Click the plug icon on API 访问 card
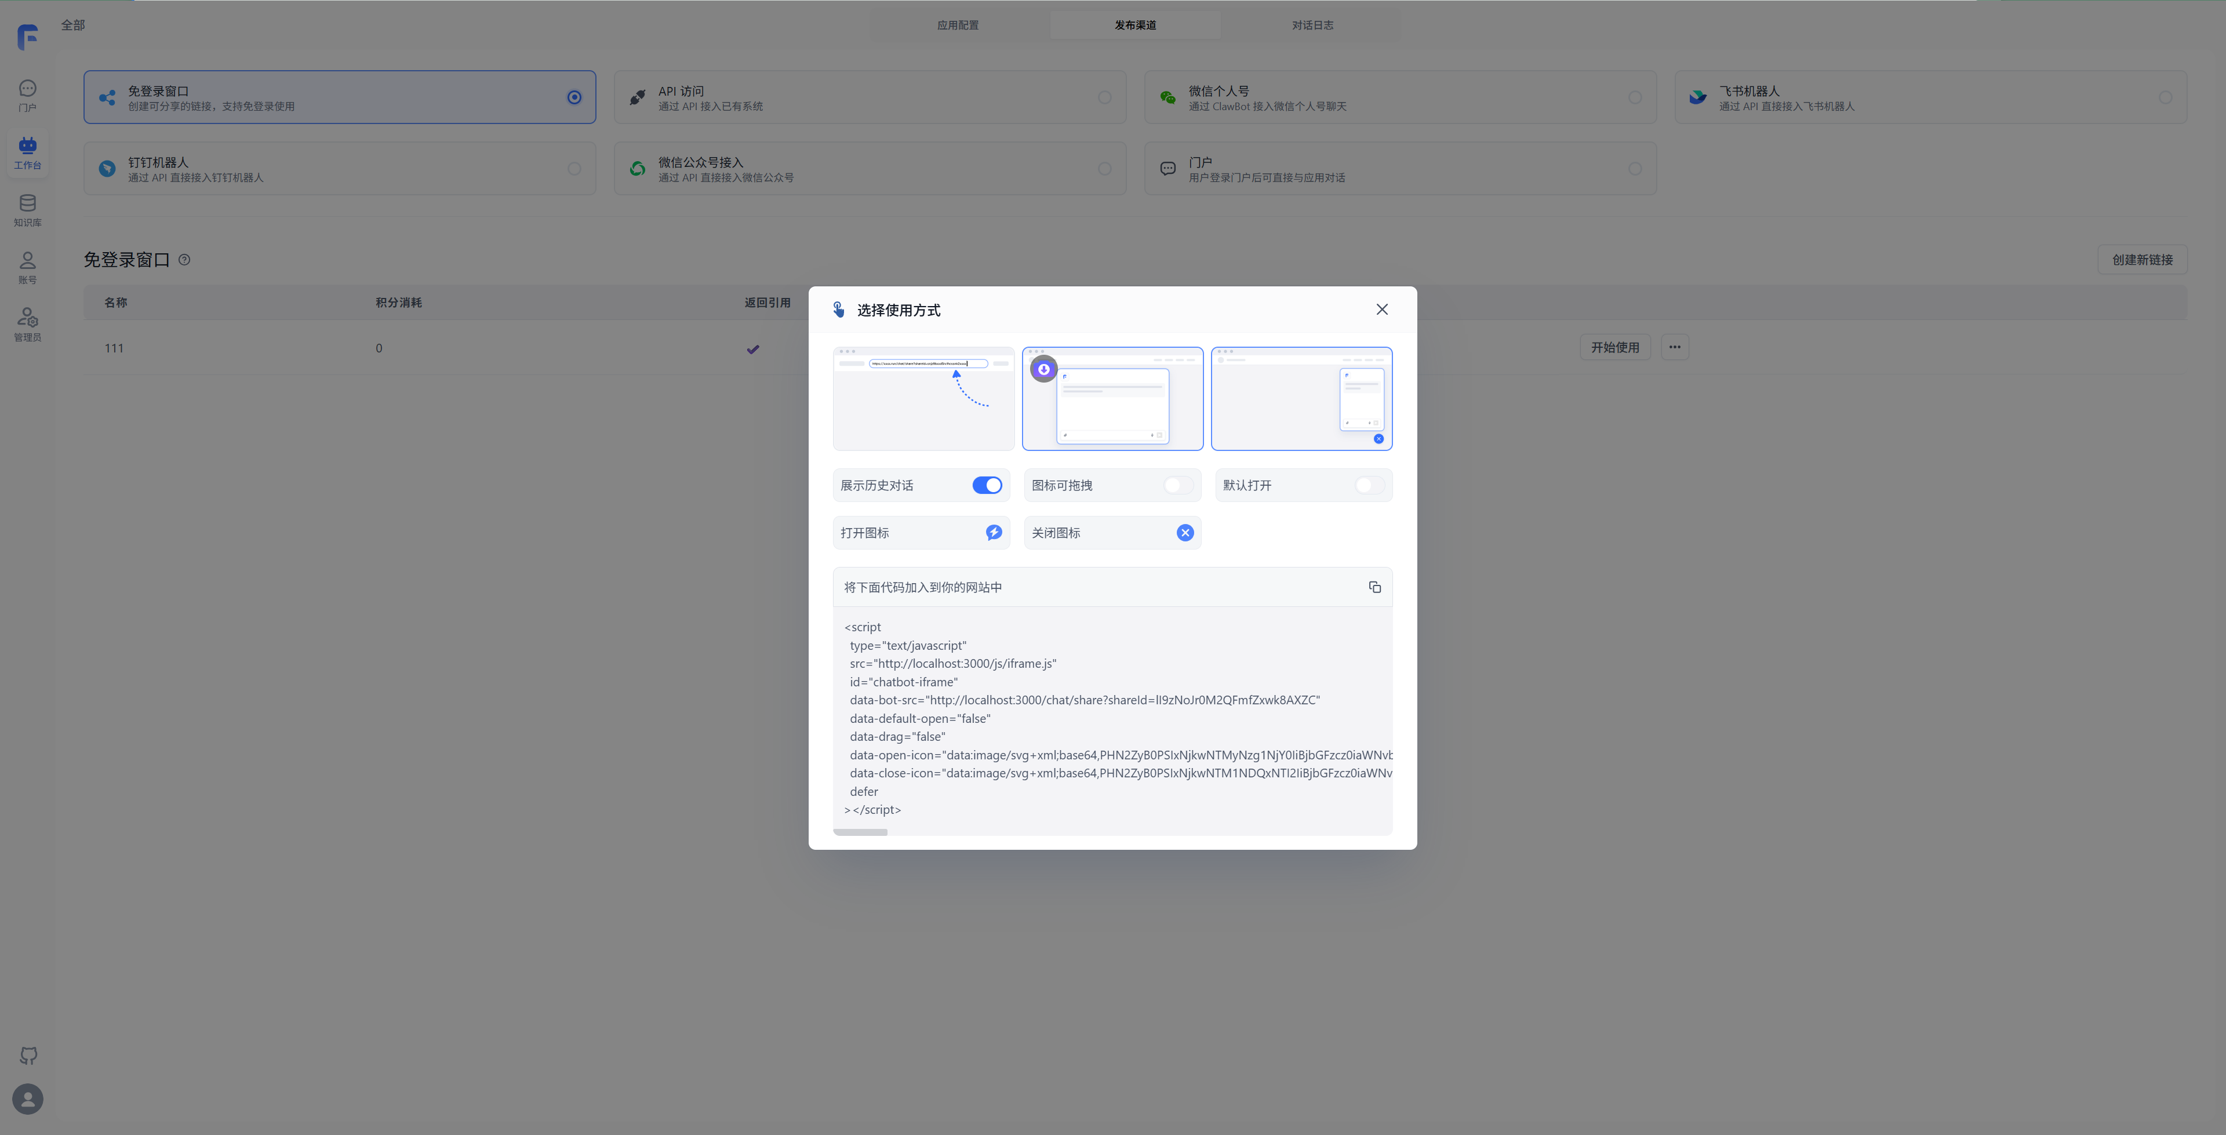Screen dimensions: 2226x1135 coord(638,98)
